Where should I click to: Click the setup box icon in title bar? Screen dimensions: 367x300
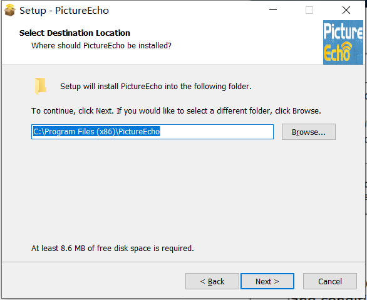[x=10, y=10]
